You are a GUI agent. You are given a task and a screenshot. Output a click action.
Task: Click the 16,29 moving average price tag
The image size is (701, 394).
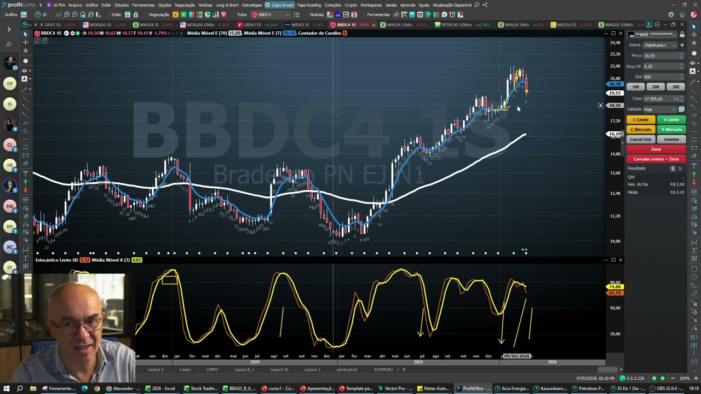615,134
